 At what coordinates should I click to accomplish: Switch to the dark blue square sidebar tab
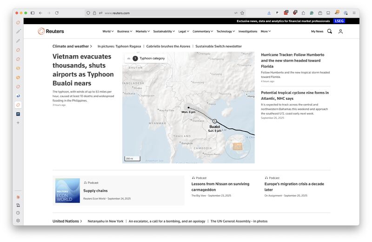18,114
